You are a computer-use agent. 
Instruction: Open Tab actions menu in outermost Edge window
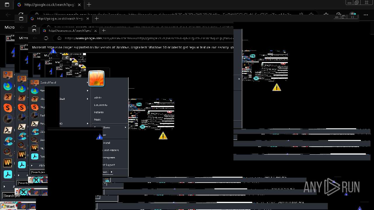coord(7,5)
